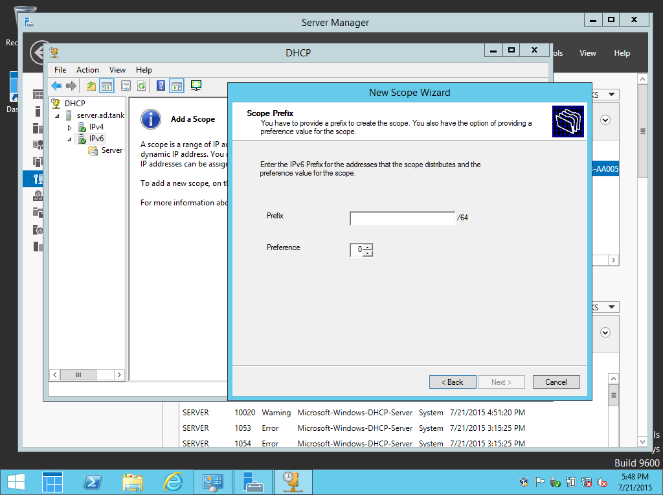Click the Back button in the wizard
Viewport: 663px width, 495px height.
453,382
